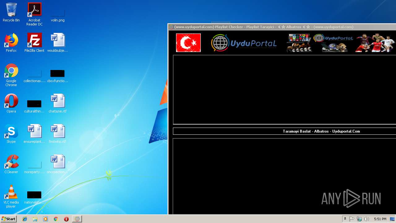
Task: Open Firefox from the desktop
Action: 11,43
